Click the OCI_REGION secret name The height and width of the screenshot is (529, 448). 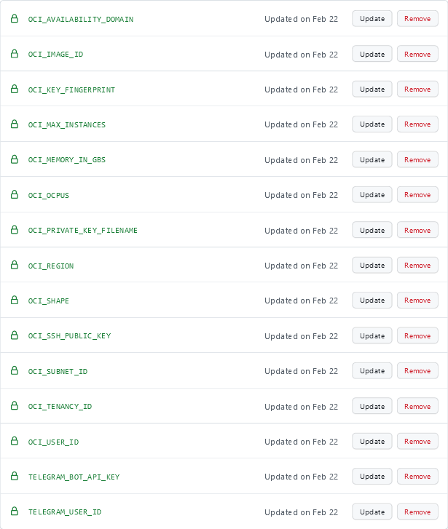(51, 266)
